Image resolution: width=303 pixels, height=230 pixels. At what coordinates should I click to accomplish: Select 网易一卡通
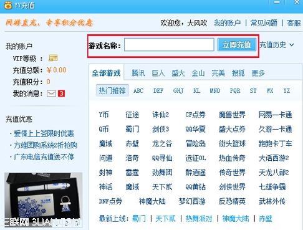[x=276, y=115]
